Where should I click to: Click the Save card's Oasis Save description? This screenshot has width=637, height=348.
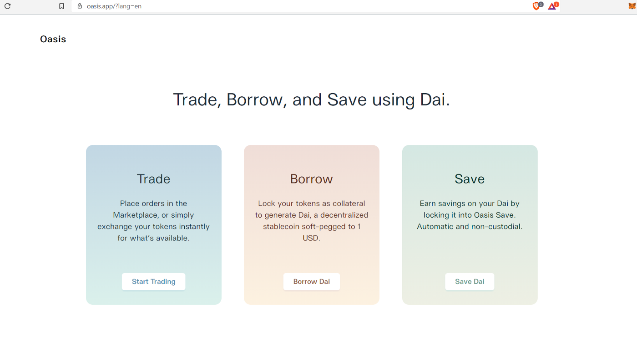pos(470,215)
